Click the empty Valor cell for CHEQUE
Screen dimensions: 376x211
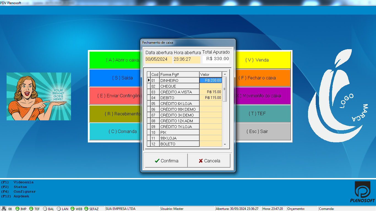point(211,86)
